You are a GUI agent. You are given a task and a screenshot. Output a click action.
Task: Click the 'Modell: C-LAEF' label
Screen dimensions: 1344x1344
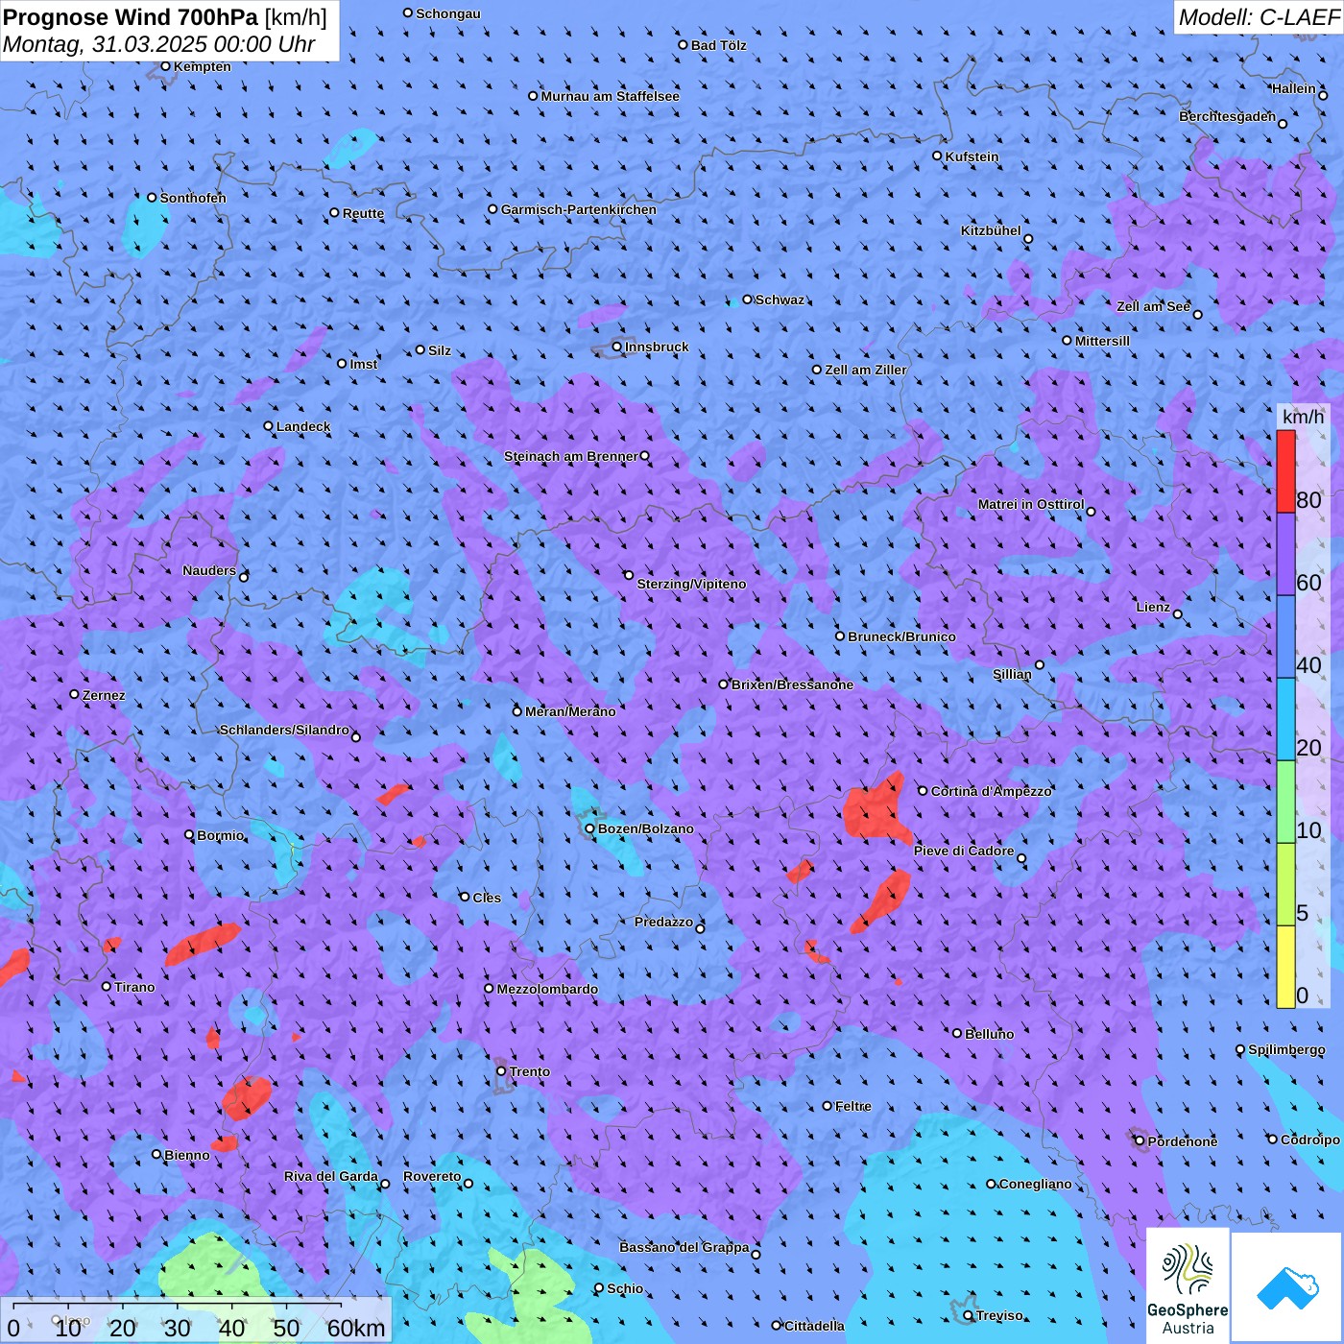[x=1259, y=17]
